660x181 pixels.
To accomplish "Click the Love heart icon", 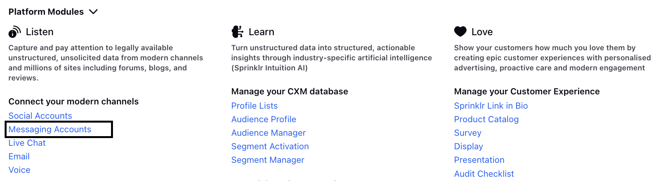I will [460, 31].
